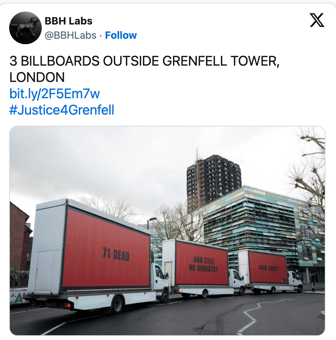Open the black dog profile avatar

[25, 28]
